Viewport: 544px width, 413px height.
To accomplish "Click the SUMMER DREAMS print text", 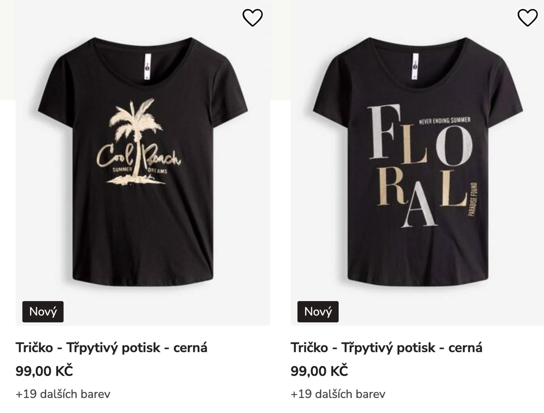I will point(122,170).
